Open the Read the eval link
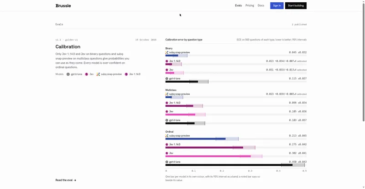 [66, 180]
